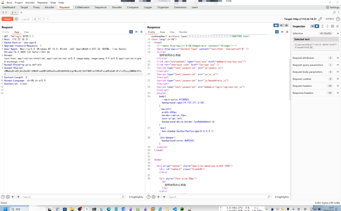Search Repeater tabs with magnifier icon
Image resolution: width=341 pixels, height=211 pixels.
coord(334,12)
